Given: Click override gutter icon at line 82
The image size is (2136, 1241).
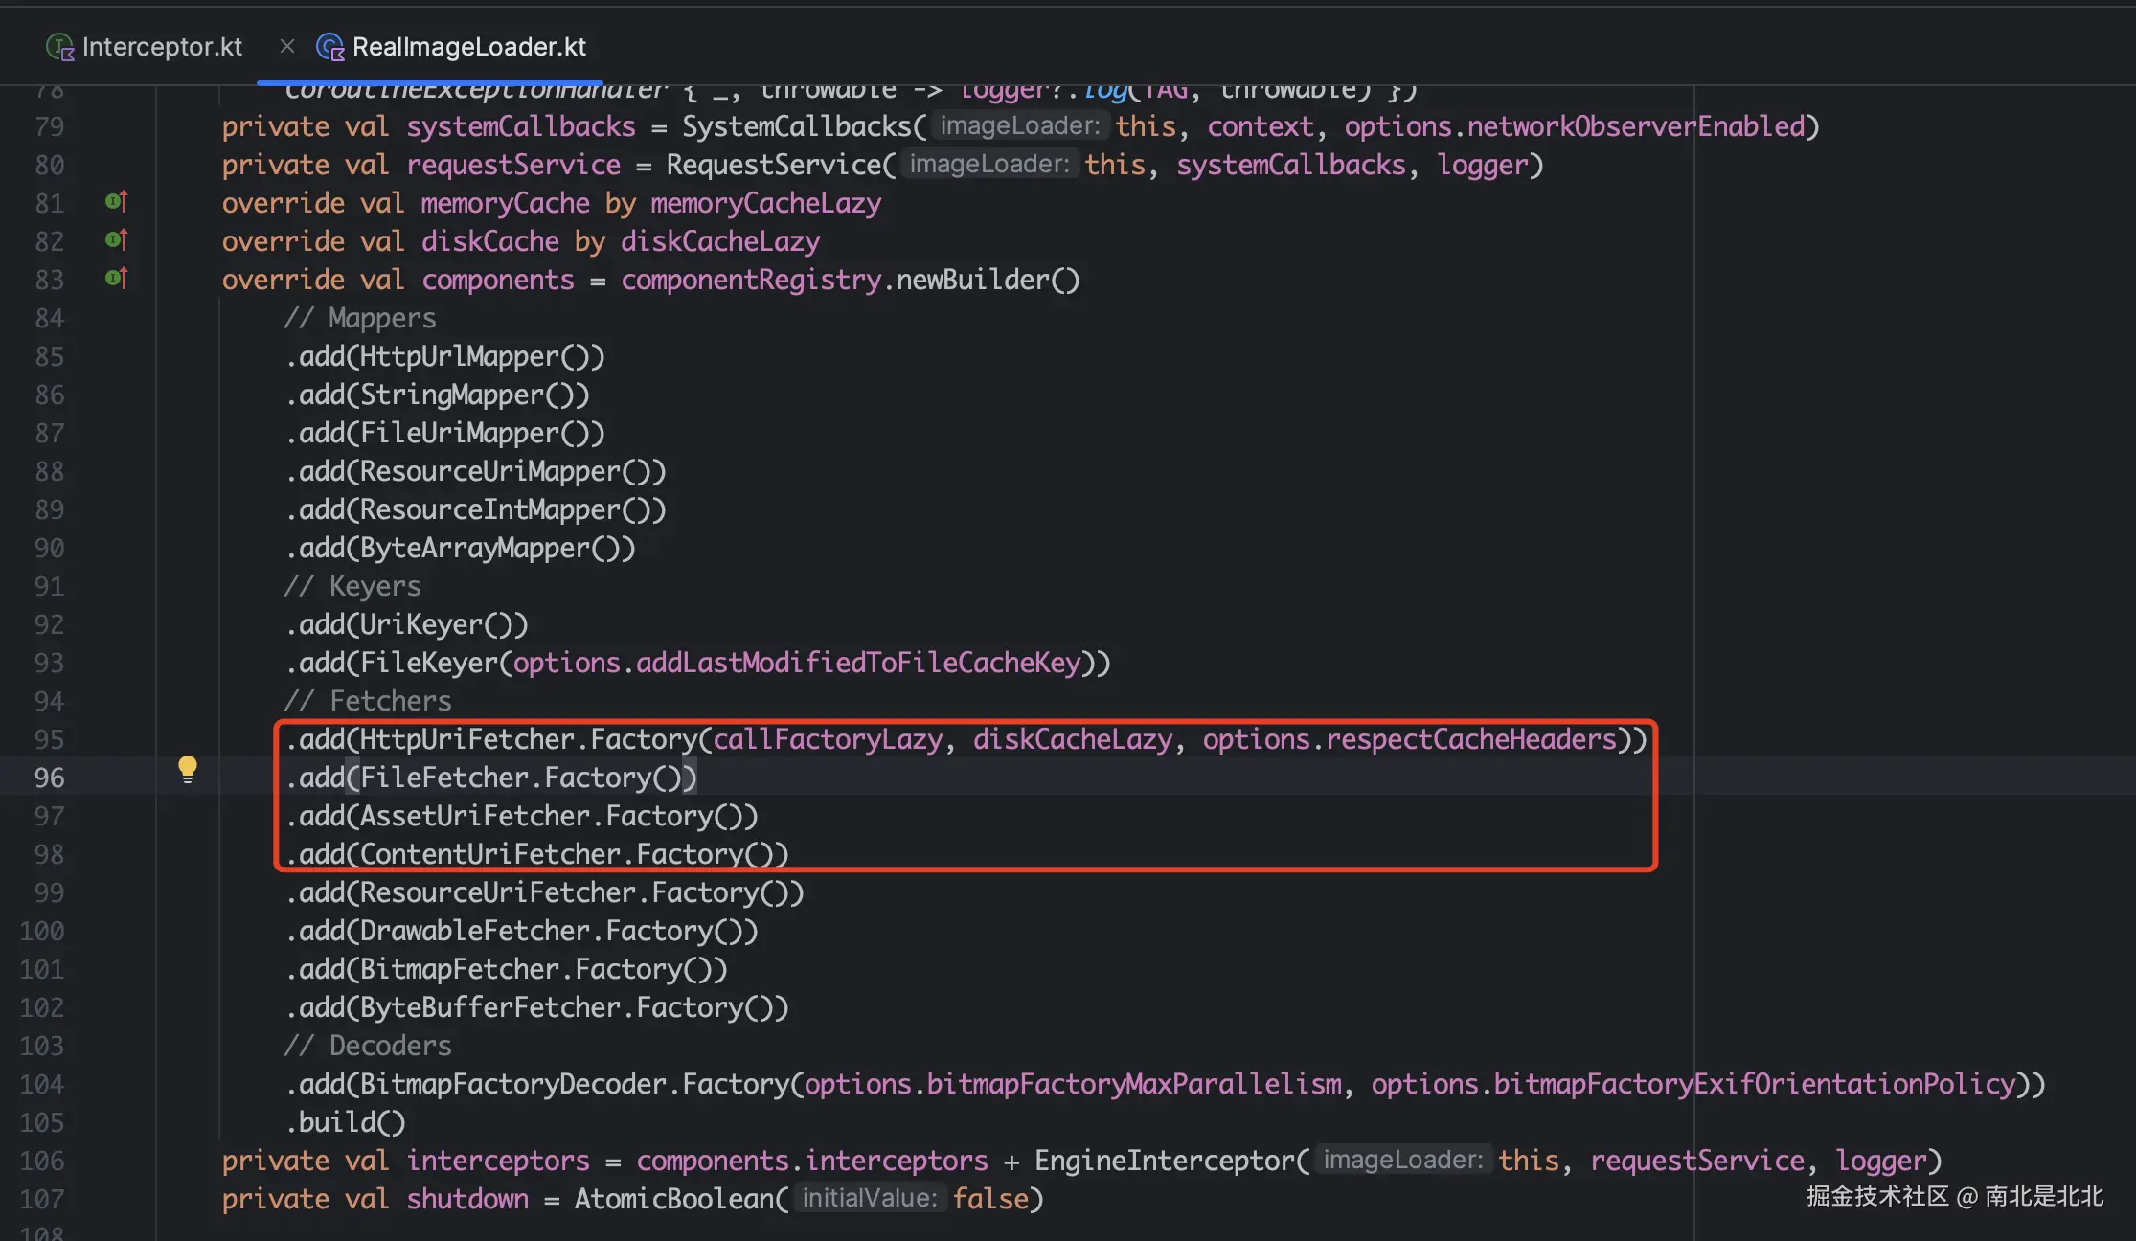Looking at the screenshot, I should click(x=116, y=240).
